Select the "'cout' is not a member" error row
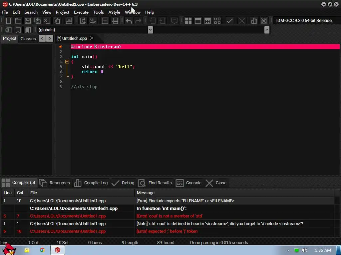 click(168, 216)
